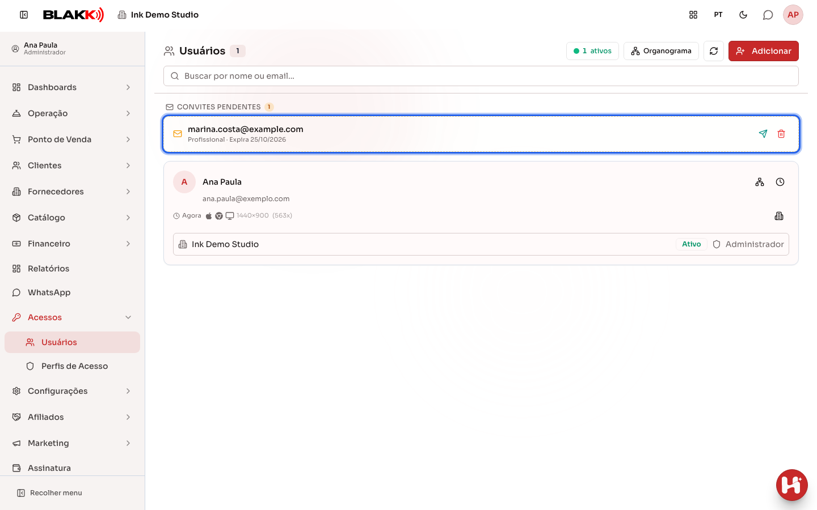Open the Relatórios page
This screenshot has width=817, height=510.
tap(72, 269)
